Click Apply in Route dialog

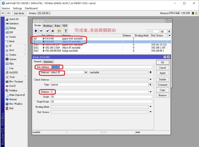coord(163,73)
